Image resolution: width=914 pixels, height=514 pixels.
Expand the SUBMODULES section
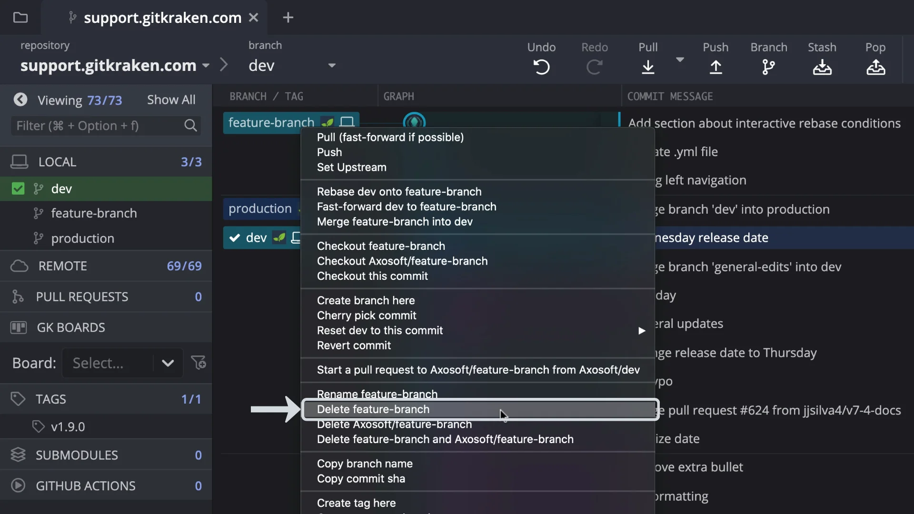[x=106, y=455]
